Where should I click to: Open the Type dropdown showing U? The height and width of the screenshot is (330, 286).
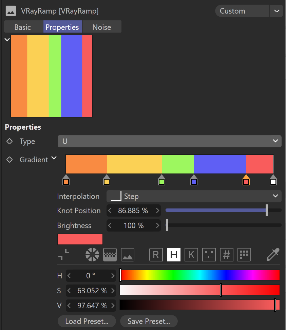tap(170, 141)
